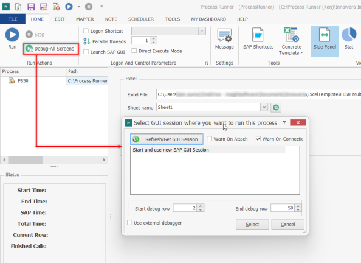Viewport: 361px width, 263px height.
Task: Expand Logon And Control Parameters dialog launcher
Action: click(x=207, y=63)
